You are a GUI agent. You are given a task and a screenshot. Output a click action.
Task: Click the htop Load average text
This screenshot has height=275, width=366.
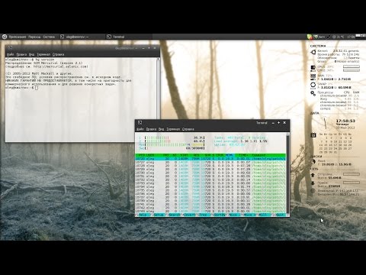point(240,141)
